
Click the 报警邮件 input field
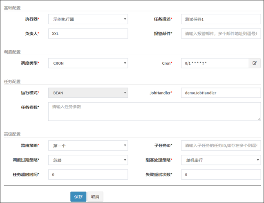point(221,34)
